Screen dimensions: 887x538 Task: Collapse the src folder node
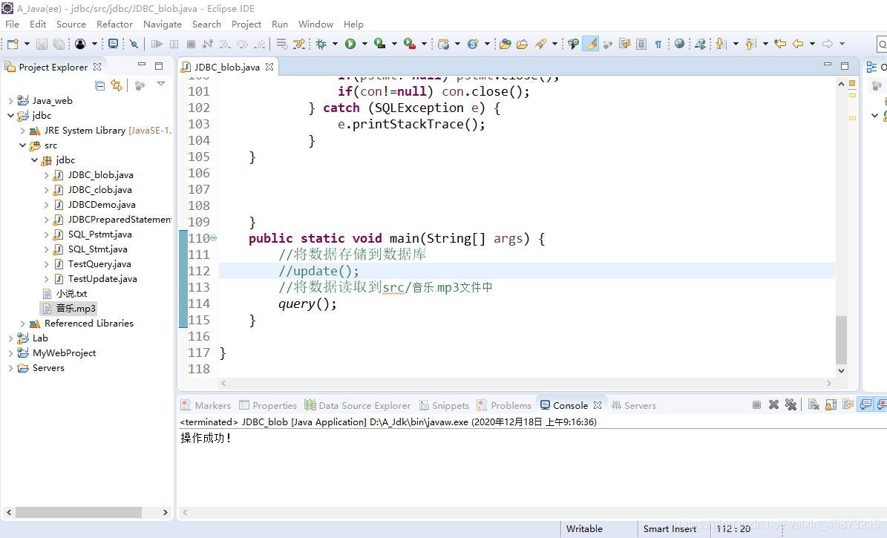[22, 145]
